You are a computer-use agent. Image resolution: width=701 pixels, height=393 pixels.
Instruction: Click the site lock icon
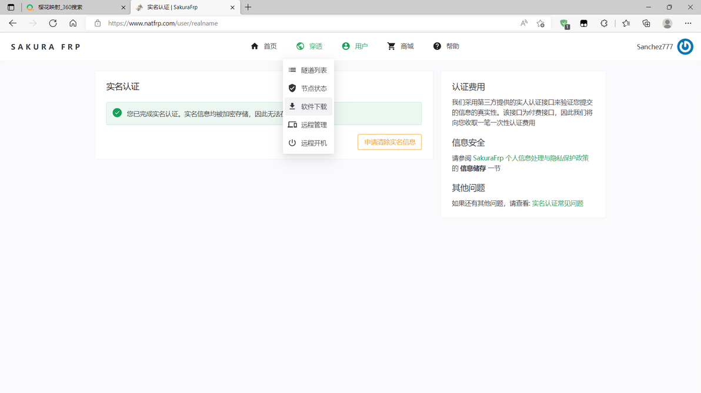98,23
